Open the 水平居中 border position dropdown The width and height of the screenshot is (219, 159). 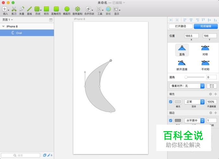(x=195, y=121)
